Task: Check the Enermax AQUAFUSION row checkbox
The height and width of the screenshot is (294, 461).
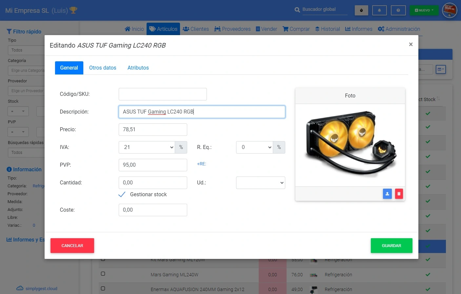Action: [103, 288]
